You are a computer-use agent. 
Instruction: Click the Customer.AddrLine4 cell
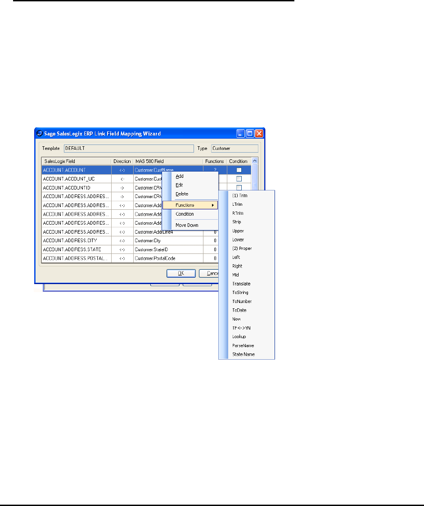[x=168, y=232]
